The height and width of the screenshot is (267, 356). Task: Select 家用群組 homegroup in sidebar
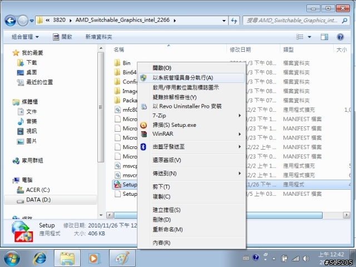28,161
